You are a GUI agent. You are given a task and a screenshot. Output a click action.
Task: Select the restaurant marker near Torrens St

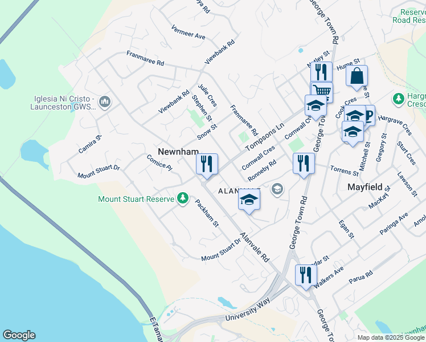[304, 164]
